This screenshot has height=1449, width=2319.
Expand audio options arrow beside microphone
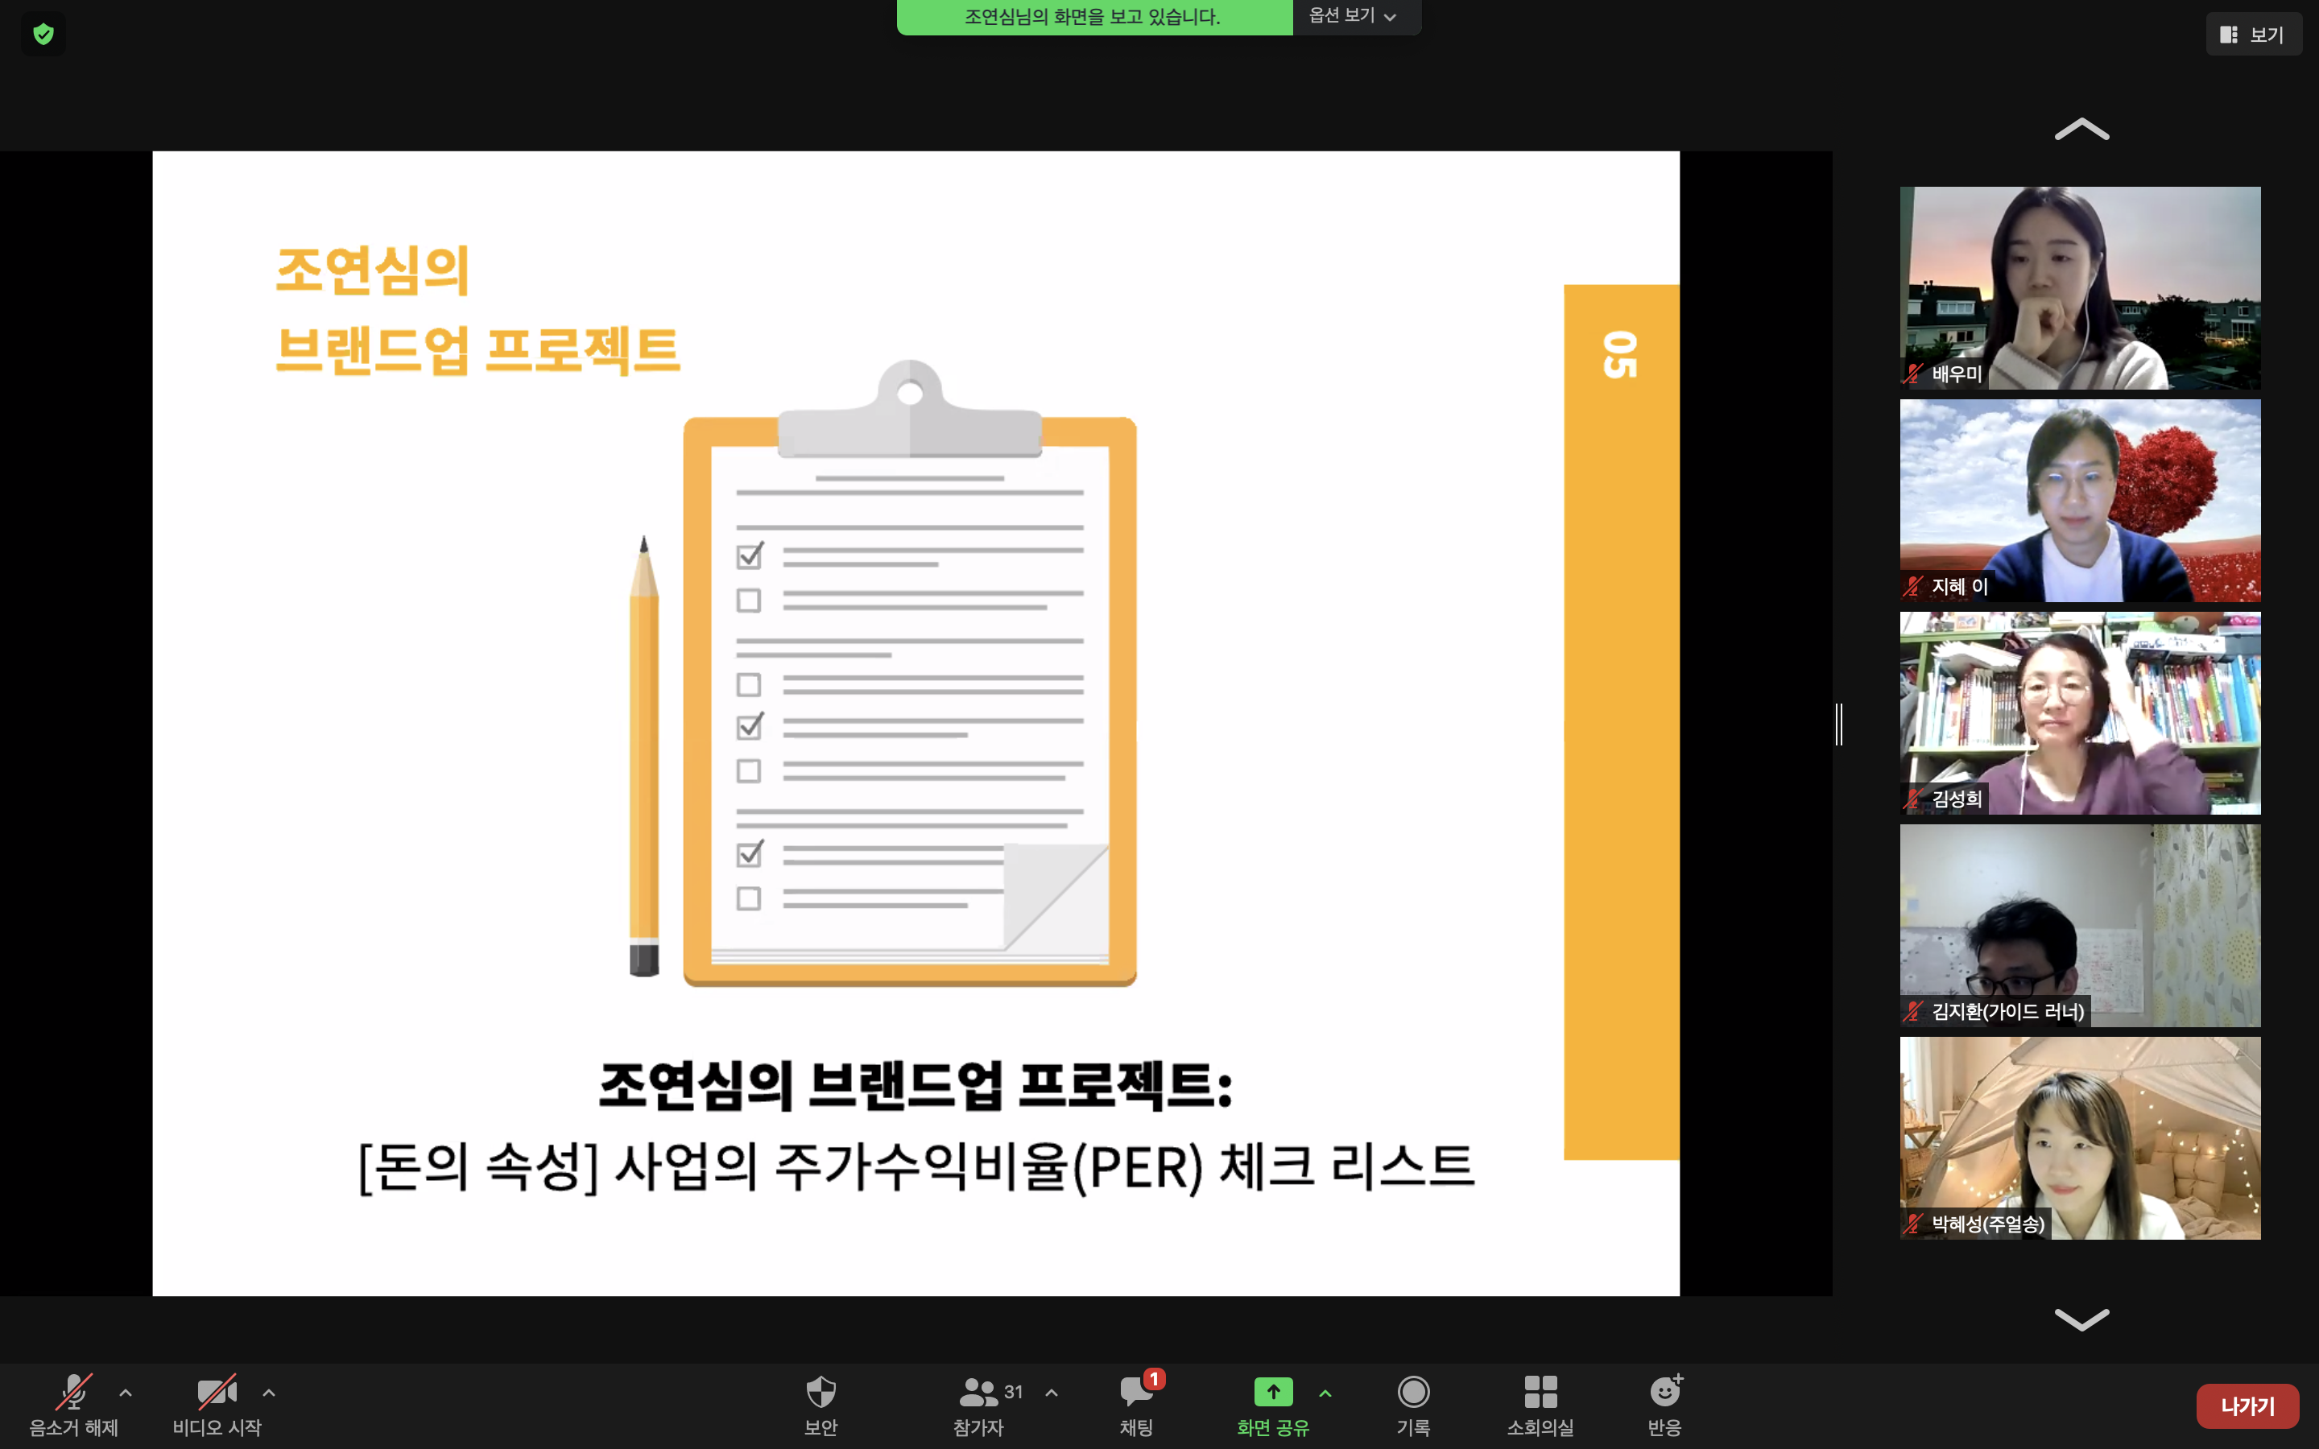pyautogui.click(x=126, y=1393)
